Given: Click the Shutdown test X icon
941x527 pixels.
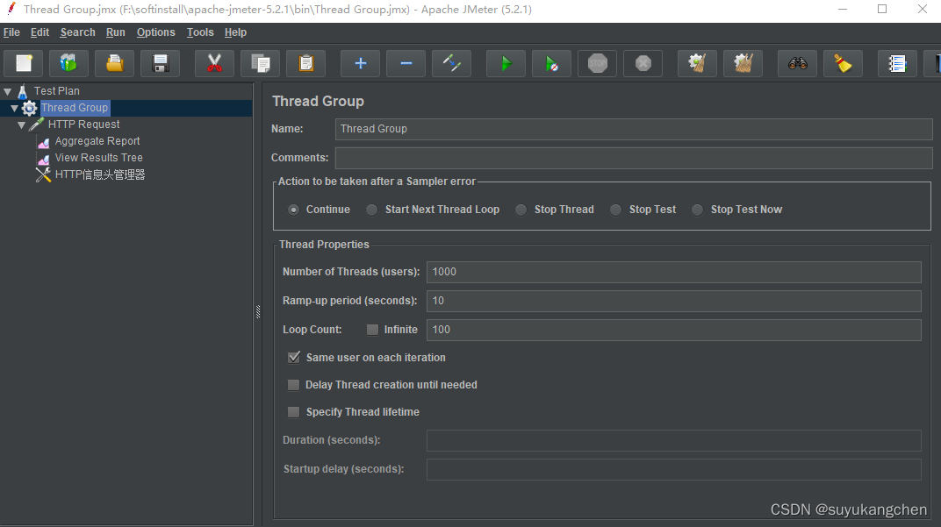Looking at the screenshot, I should pyautogui.click(x=643, y=63).
